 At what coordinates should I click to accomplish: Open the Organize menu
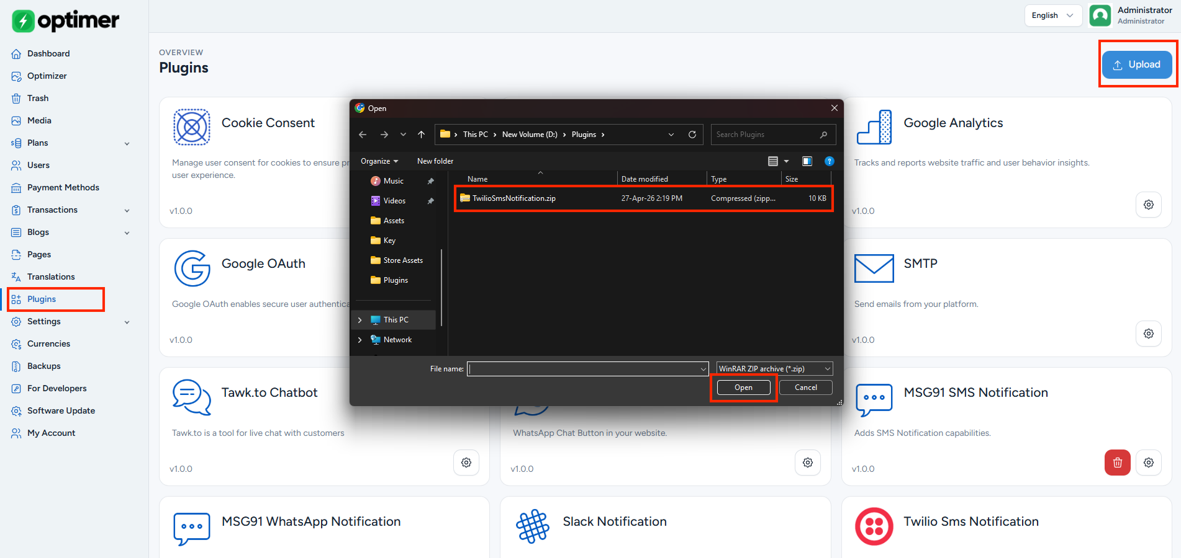coord(379,161)
